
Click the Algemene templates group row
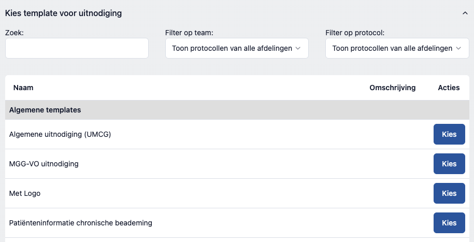(45, 110)
